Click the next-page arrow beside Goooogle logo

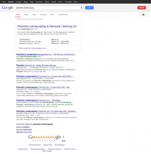pos(63,137)
